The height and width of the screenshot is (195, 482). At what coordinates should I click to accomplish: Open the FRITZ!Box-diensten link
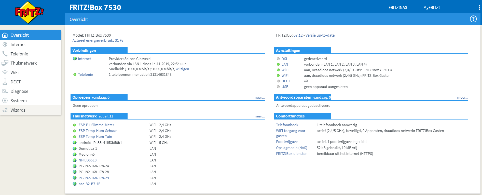pos(292,154)
